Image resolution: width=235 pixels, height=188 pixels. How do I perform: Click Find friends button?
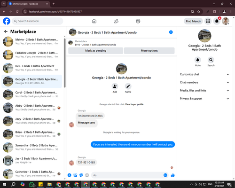(193, 21)
